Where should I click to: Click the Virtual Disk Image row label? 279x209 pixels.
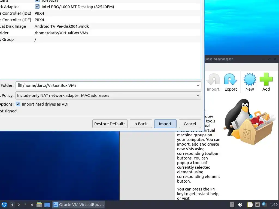(x=13, y=26)
